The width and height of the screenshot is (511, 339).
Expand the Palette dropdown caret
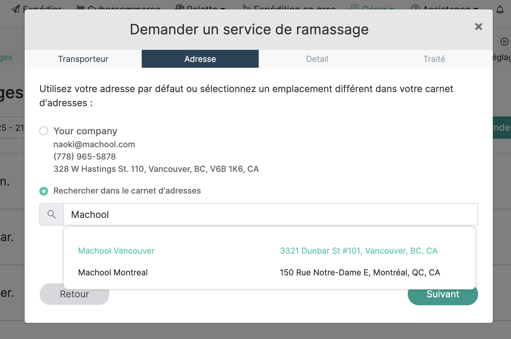pos(223,9)
